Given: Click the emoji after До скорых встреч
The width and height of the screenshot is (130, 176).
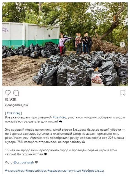Looking at the screenshot, I should point(45,154).
